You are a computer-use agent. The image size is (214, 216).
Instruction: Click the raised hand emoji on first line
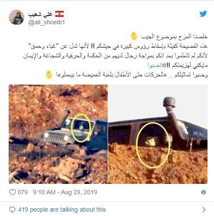tap(134, 36)
